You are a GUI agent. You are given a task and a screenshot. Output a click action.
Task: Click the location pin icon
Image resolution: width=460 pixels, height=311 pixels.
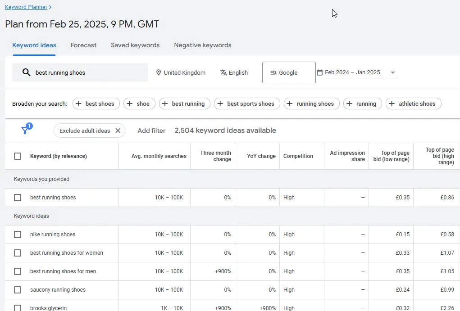point(159,72)
